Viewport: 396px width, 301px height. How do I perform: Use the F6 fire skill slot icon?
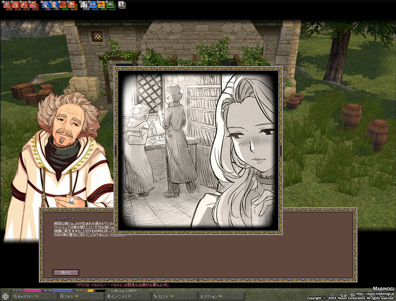click(54, 4)
